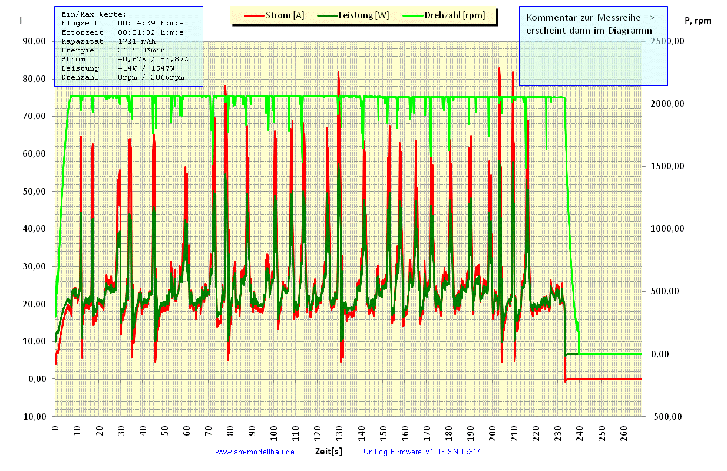Click the "Kommentar zur Messreihe" comment box
Screen dimensions: 727x471
coord(593,46)
